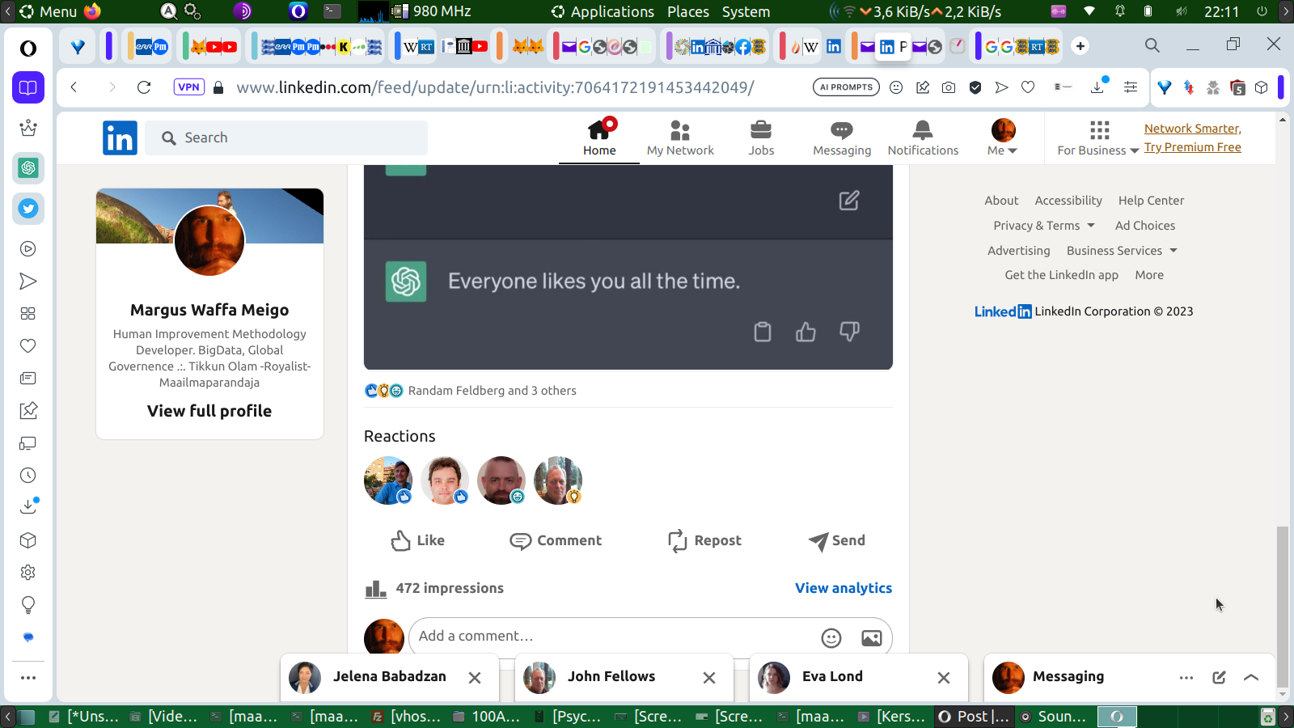Image resolution: width=1294 pixels, height=728 pixels.
Task: Close Eva Lond chat tab
Action: (x=944, y=678)
